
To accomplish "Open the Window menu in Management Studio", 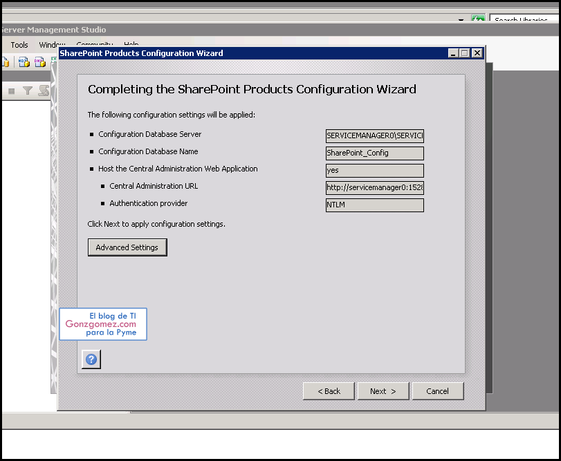I will [52, 45].
